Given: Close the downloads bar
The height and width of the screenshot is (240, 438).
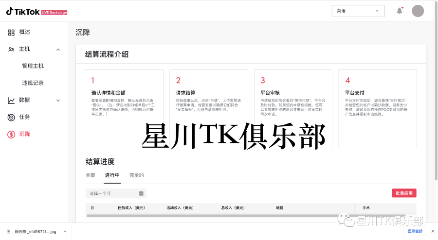Looking at the screenshot, I should click(433, 231).
